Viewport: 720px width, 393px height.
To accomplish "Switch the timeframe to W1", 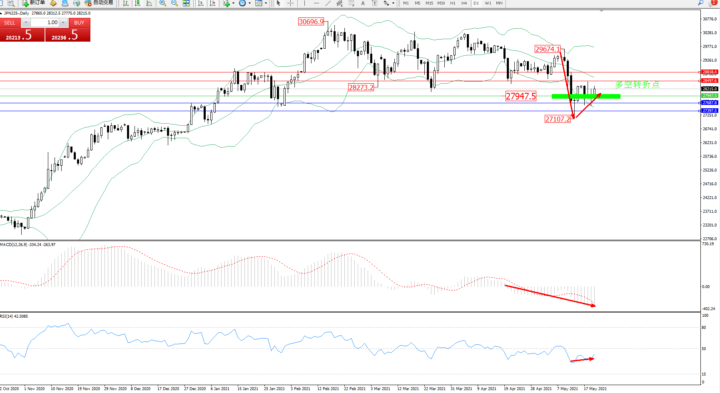I will (488, 3).
